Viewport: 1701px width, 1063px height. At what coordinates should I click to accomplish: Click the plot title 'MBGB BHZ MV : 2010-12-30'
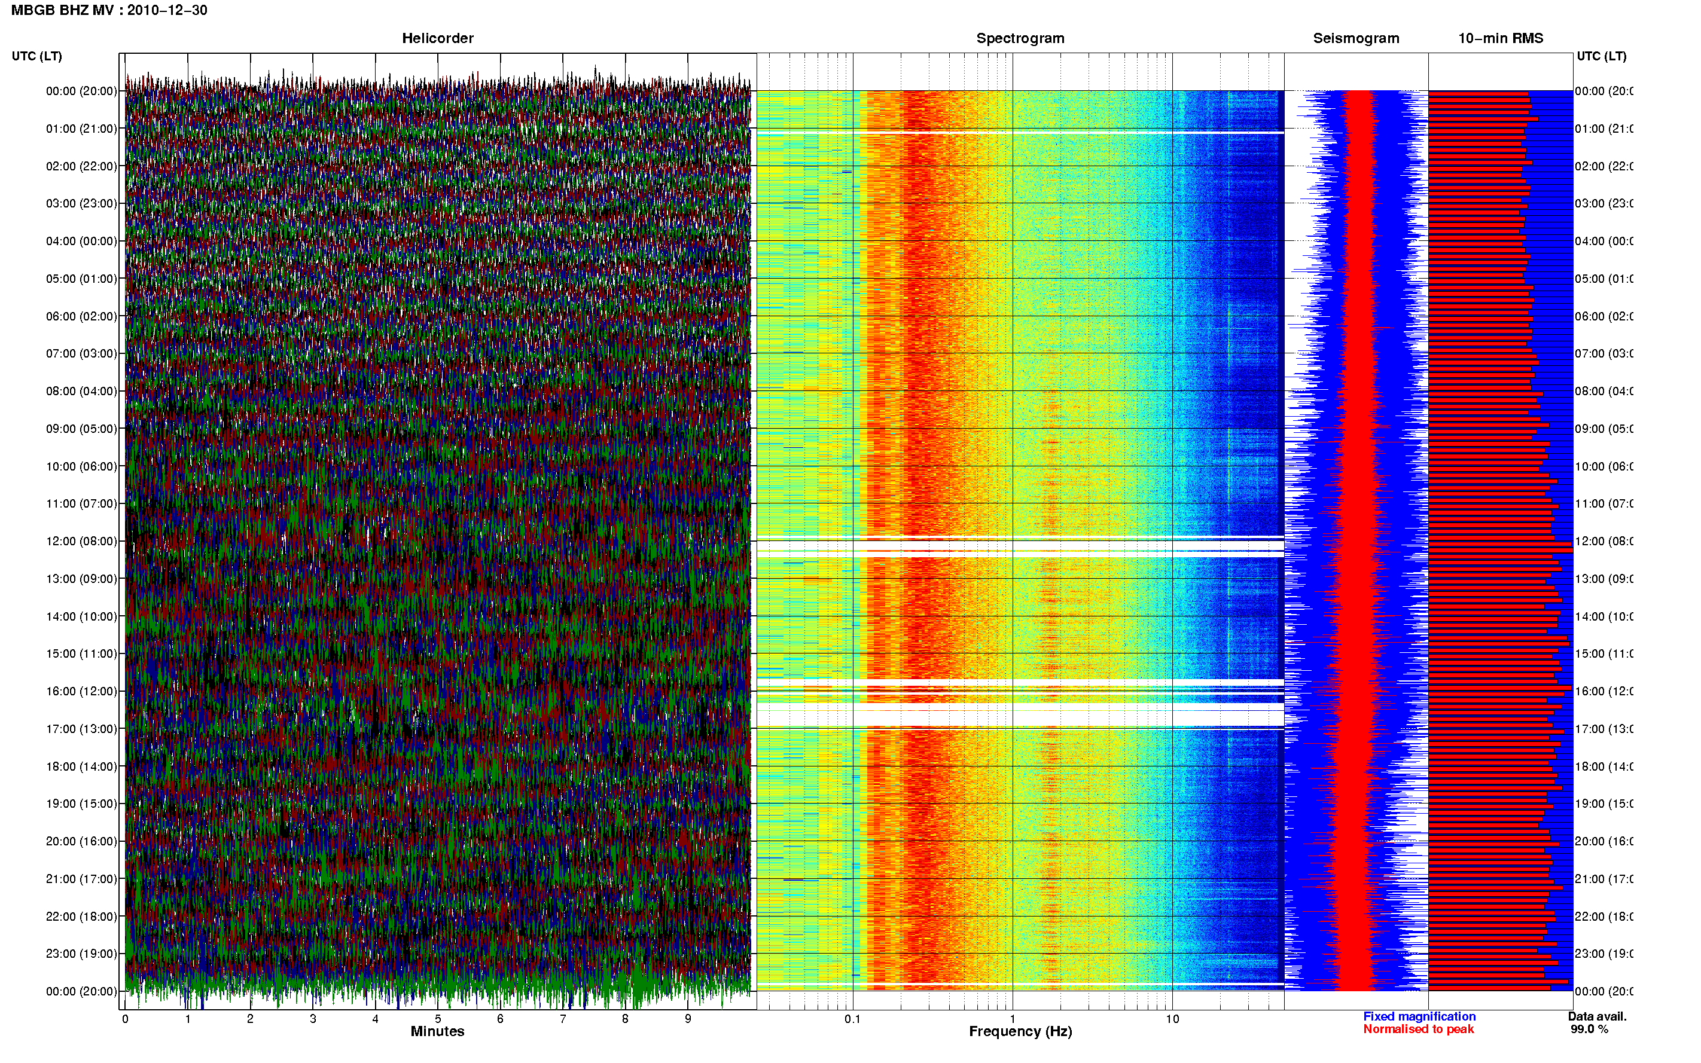pos(109,11)
